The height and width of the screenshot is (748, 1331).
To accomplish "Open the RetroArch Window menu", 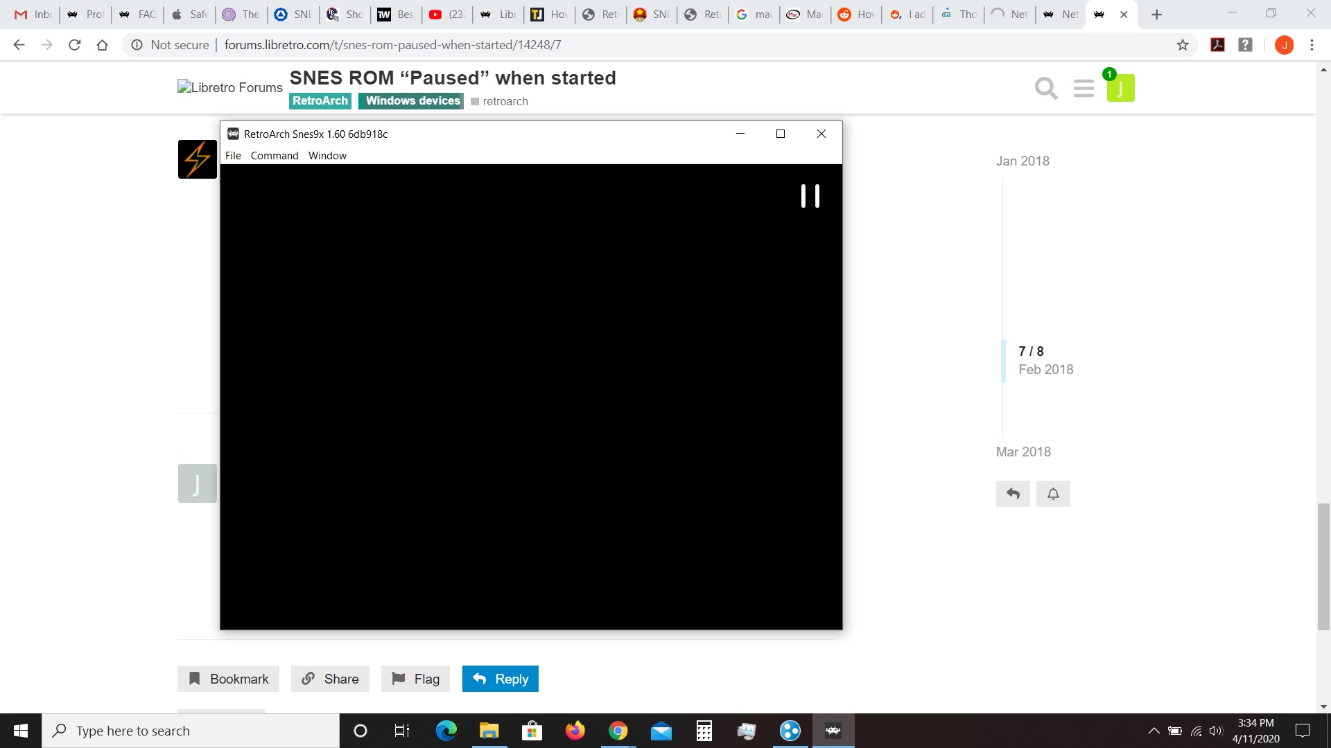I will click(327, 156).
